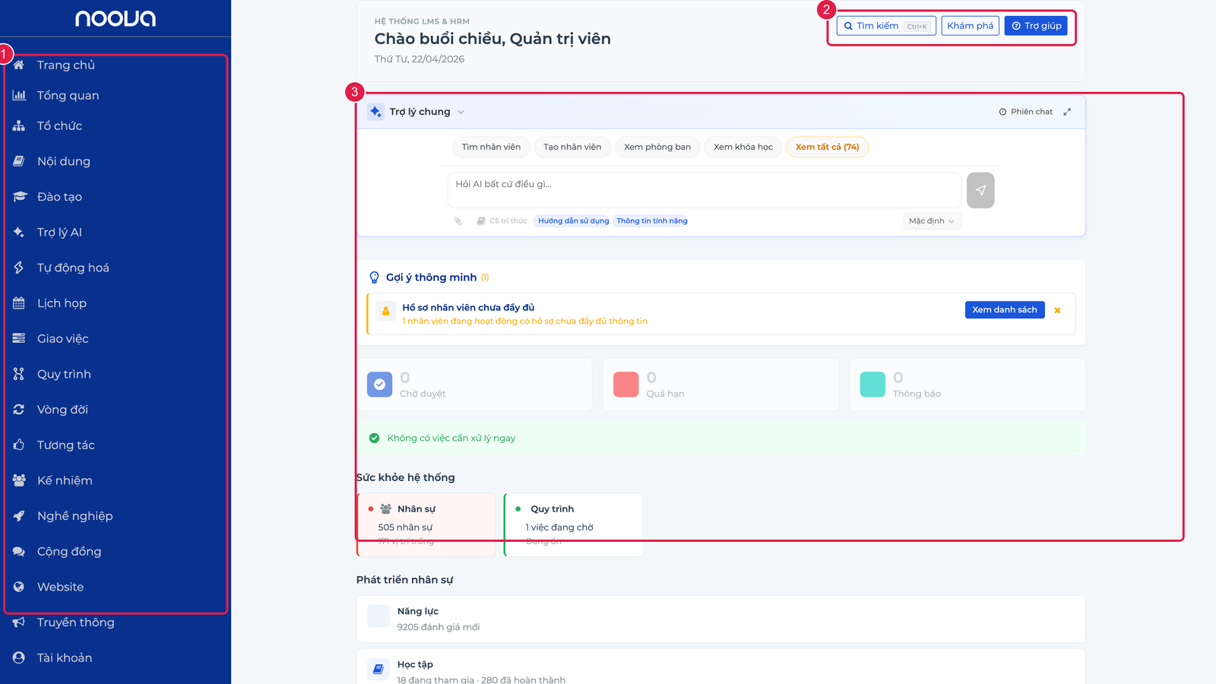Image resolution: width=1216 pixels, height=684 pixels.
Task: Open the Nhân sự system health card
Action: [x=426, y=524]
